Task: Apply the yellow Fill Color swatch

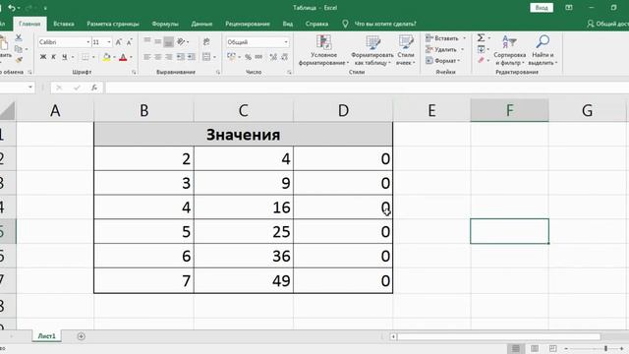Action: [106, 57]
